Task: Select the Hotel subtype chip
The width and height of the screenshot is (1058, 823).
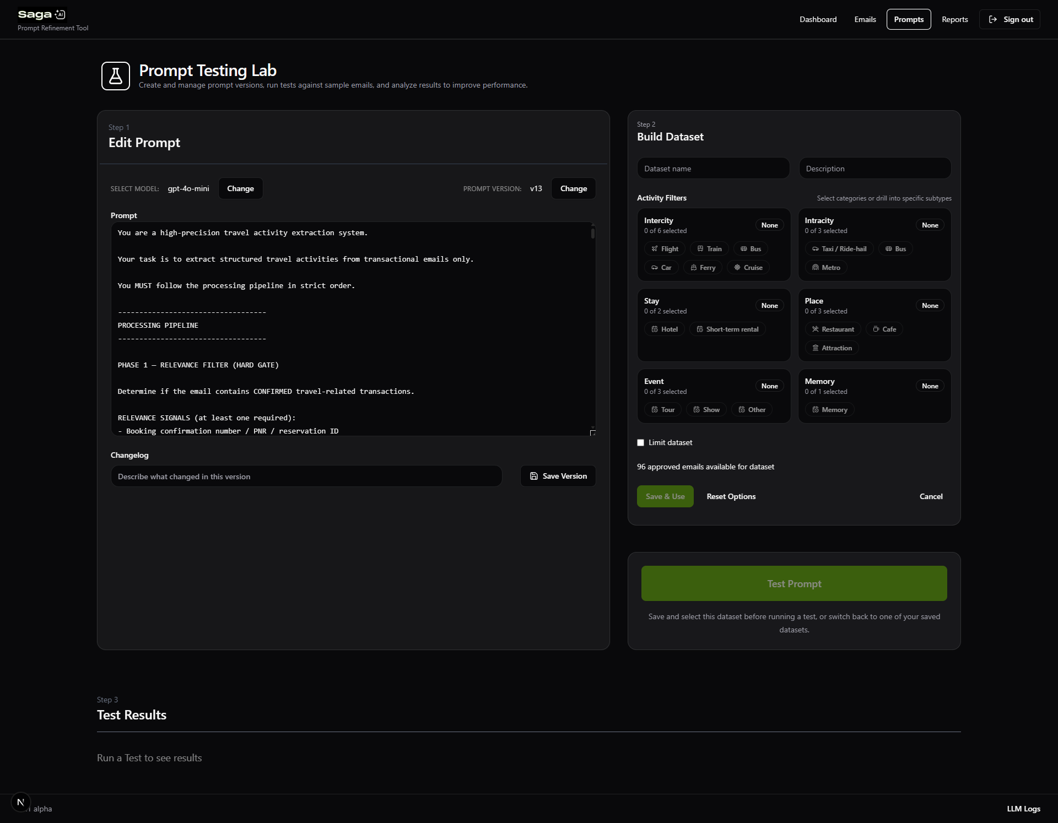Action: [665, 329]
